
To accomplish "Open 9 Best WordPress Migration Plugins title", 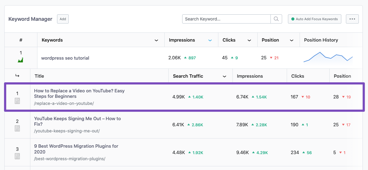I will tap(76, 149).
